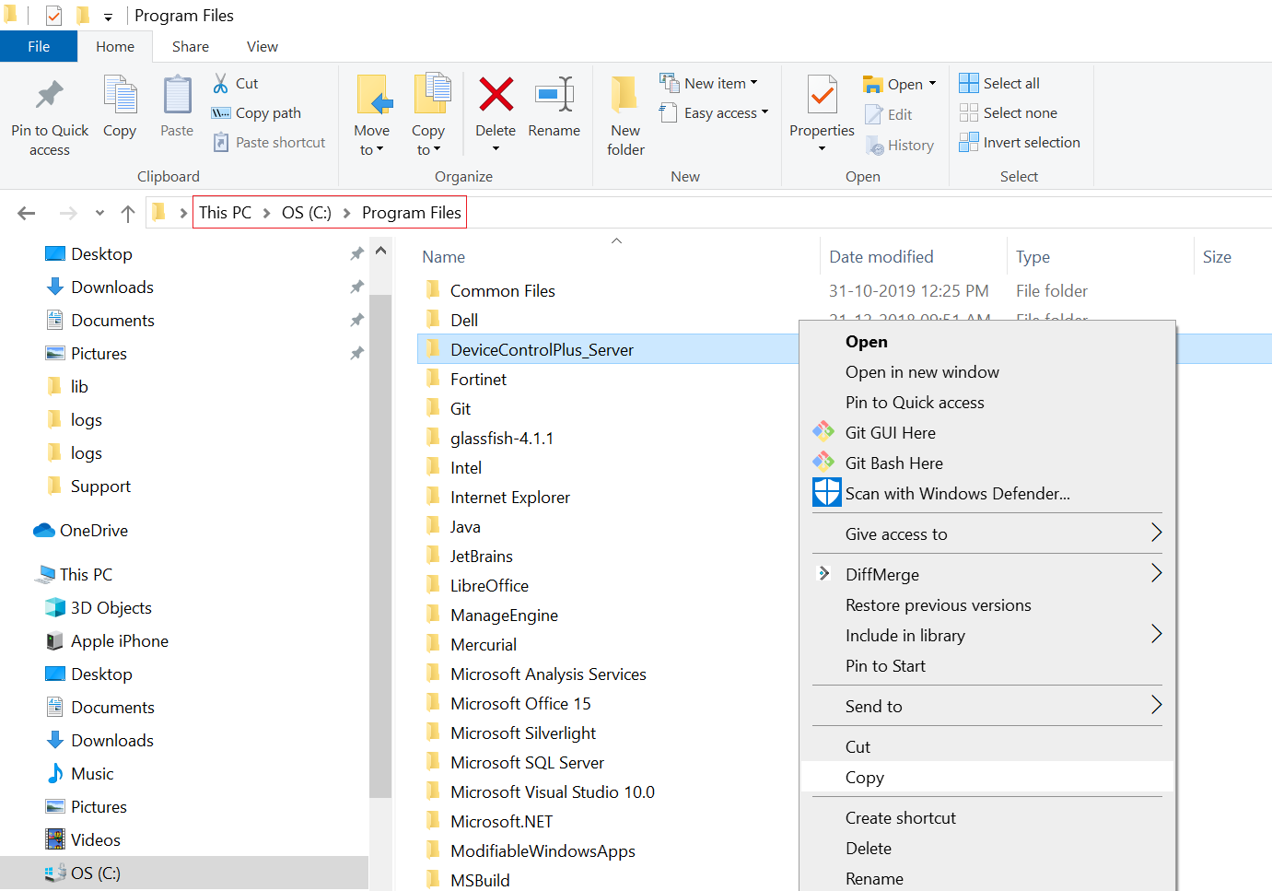
Task: Open 3D Objects under This PC
Action: [111, 607]
